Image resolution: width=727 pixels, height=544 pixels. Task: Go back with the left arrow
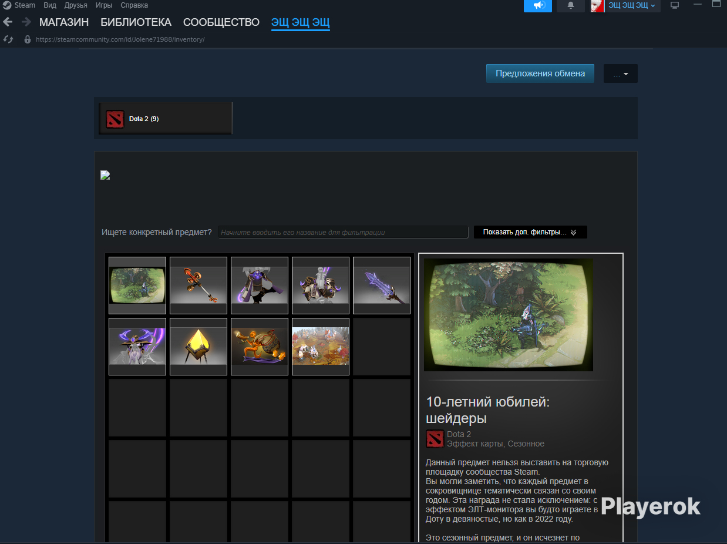[x=8, y=22]
